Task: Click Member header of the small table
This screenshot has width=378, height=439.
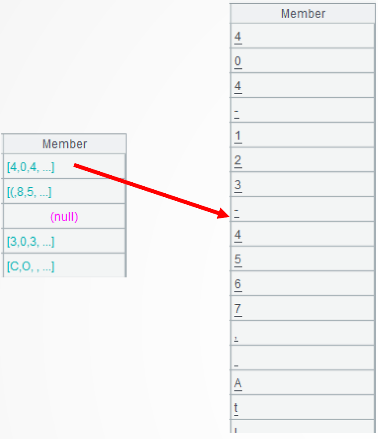Action: pyautogui.click(x=65, y=144)
